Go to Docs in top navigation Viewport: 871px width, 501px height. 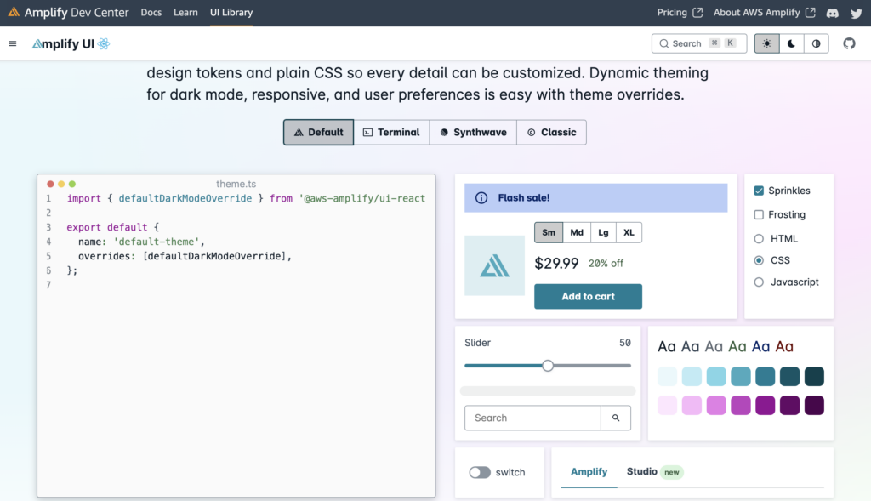pos(151,12)
